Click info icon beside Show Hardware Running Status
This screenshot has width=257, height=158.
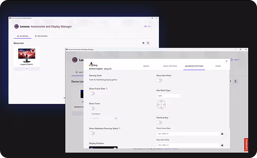click(120, 128)
